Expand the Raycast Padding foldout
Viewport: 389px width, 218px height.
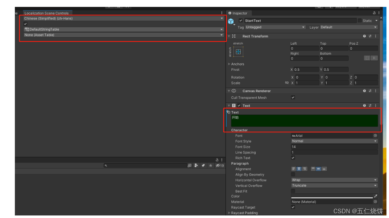pyautogui.click(x=229, y=213)
